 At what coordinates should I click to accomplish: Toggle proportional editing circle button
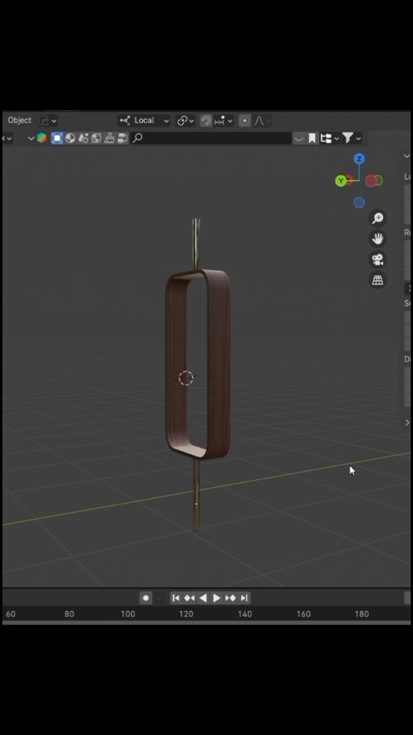(245, 121)
